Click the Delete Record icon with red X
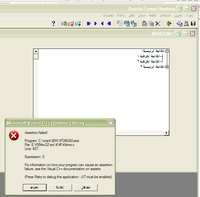Viewport: 200px width, 197px height. click(x=71, y=24)
